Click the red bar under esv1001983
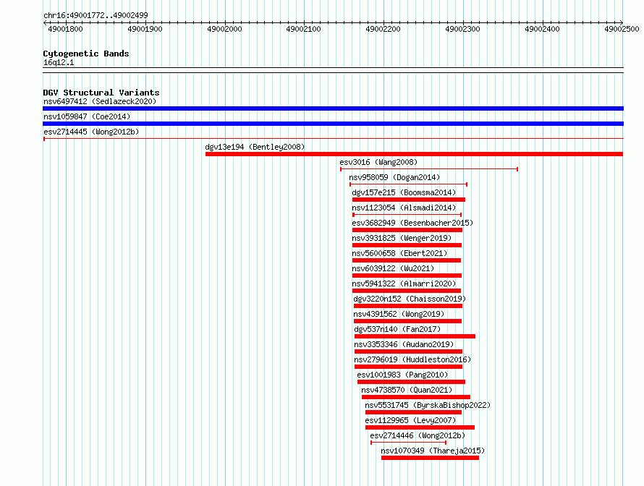This screenshot has width=644, height=486. tap(411, 382)
